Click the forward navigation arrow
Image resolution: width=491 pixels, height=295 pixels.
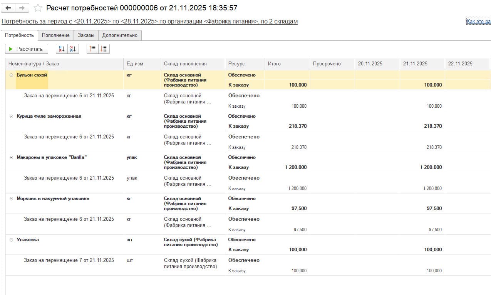pos(22,8)
